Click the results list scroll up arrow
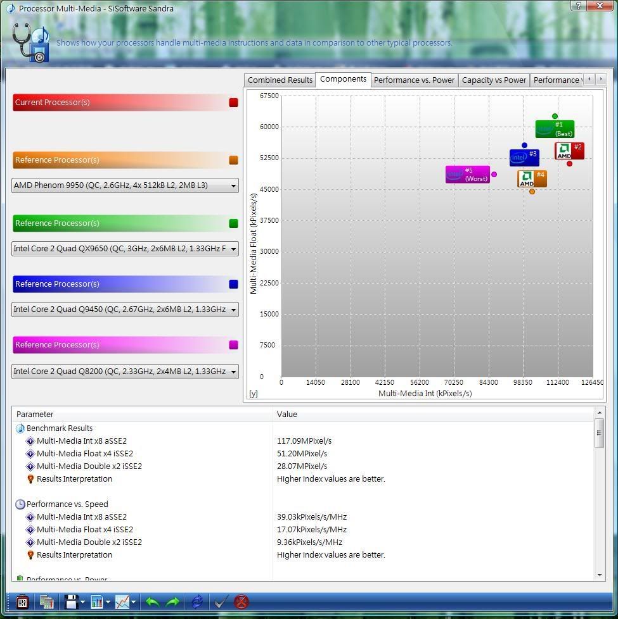Screen dimensions: 618x619 [600, 413]
